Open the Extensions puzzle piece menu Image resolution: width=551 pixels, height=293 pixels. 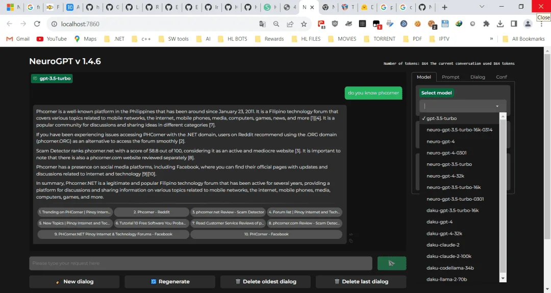coord(486,24)
